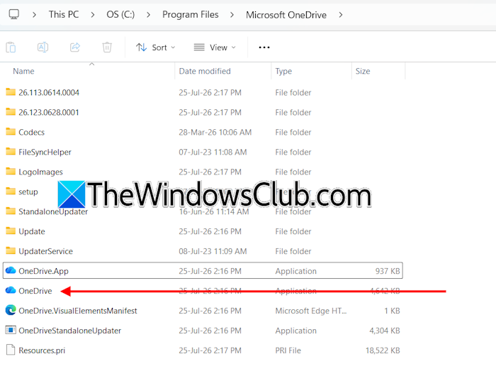Click the Share toolbar icon

pos(75,48)
